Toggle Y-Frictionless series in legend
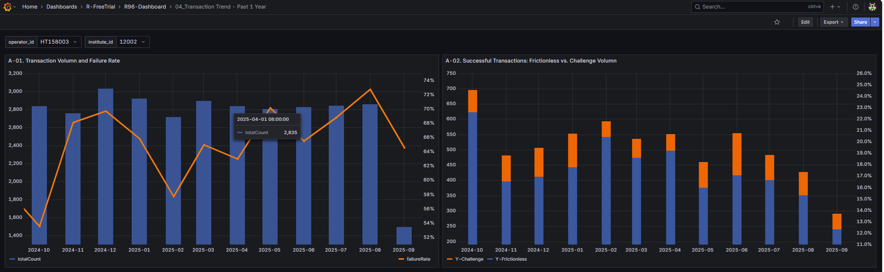The image size is (884, 272). point(511,259)
